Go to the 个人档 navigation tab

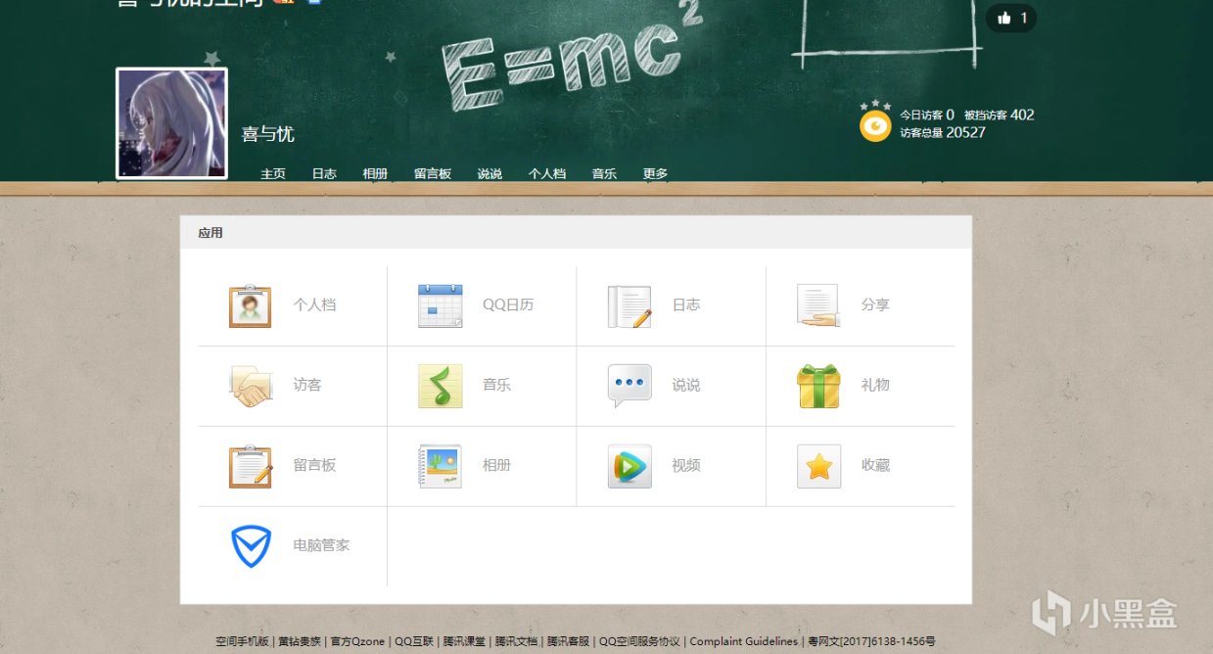547,173
